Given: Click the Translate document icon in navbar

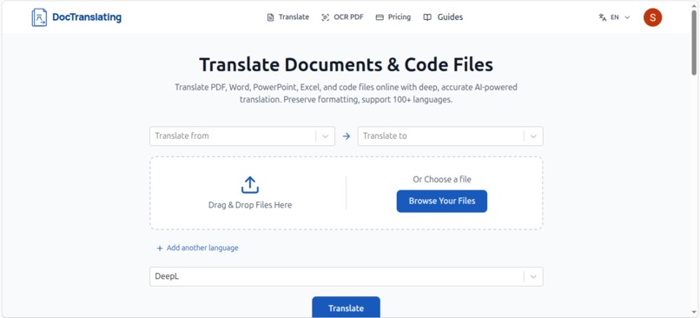Looking at the screenshot, I should (271, 17).
